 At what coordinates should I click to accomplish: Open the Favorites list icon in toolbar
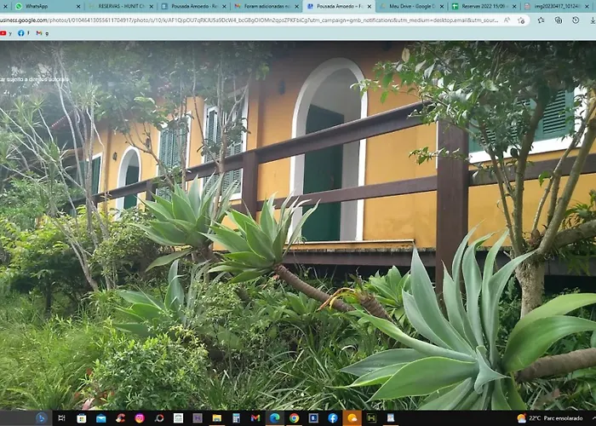tap(541, 20)
